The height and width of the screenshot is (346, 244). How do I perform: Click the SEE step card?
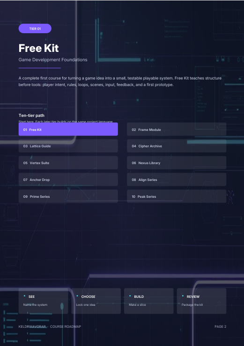[x=43, y=301]
